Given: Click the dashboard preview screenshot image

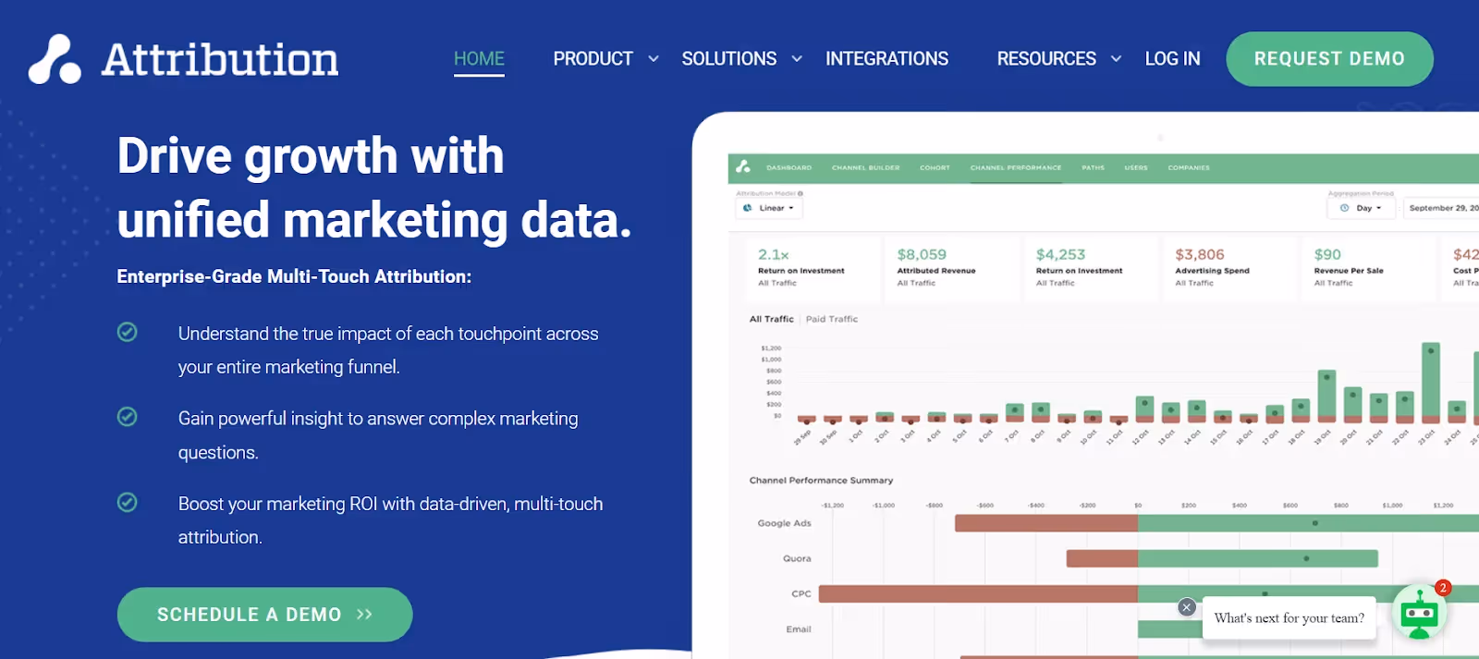Looking at the screenshot, I should click(1086, 386).
